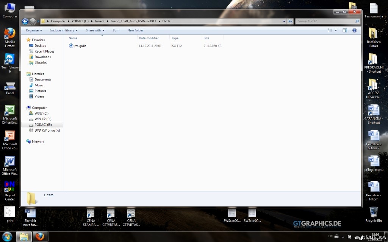This screenshot has height=242, width=388.
Task: Click the Burn toolbar button
Action: coord(116,30)
